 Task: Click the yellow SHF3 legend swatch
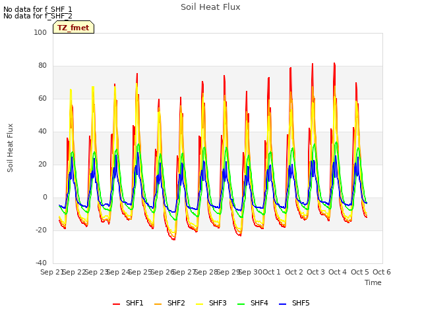[199, 304]
